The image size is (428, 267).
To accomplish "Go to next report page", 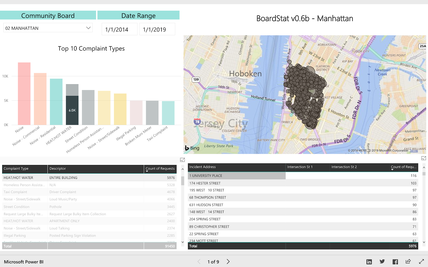I will (228, 262).
